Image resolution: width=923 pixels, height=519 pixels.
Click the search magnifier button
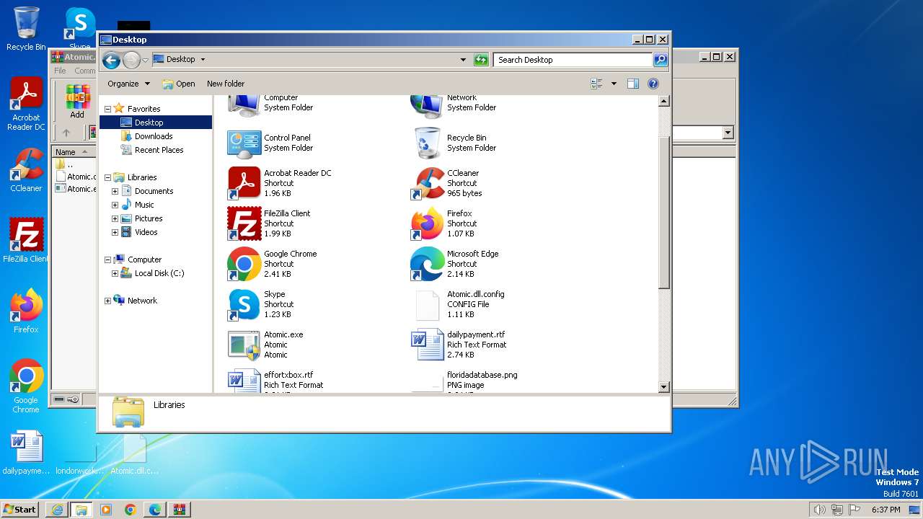[661, 60]
